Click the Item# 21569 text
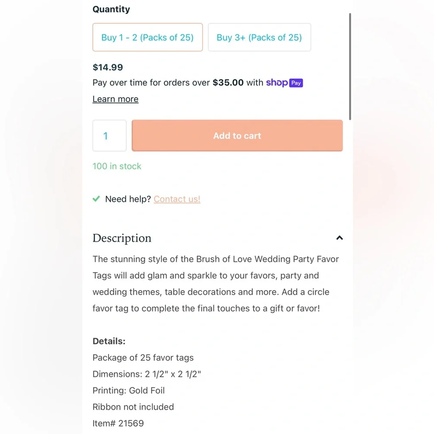This screenshot has height=434, width=434. (x=118, y=423)
